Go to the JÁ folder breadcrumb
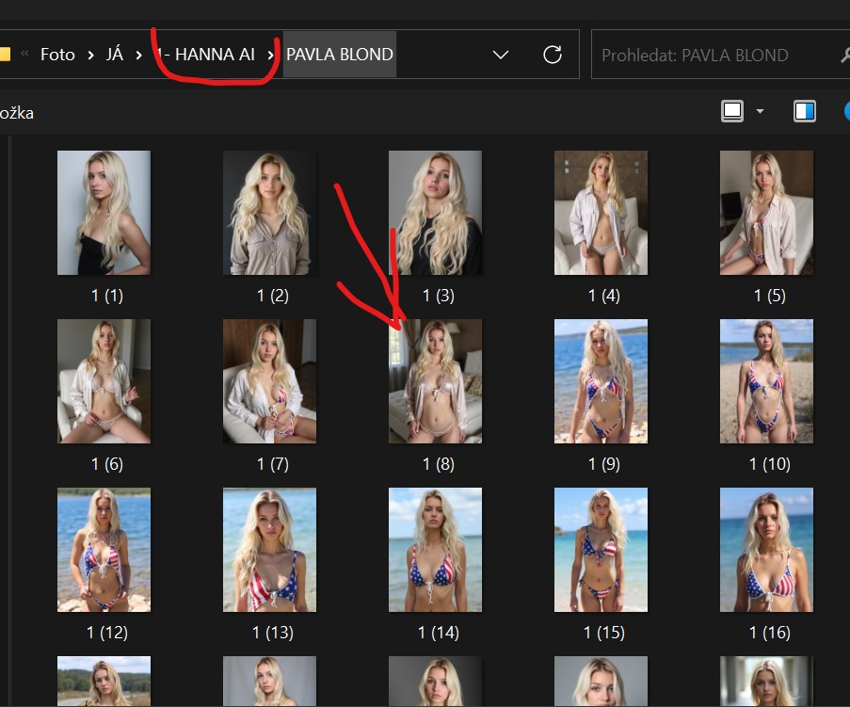The height and width of the screenshot is (707, 850). coord(115,55)
